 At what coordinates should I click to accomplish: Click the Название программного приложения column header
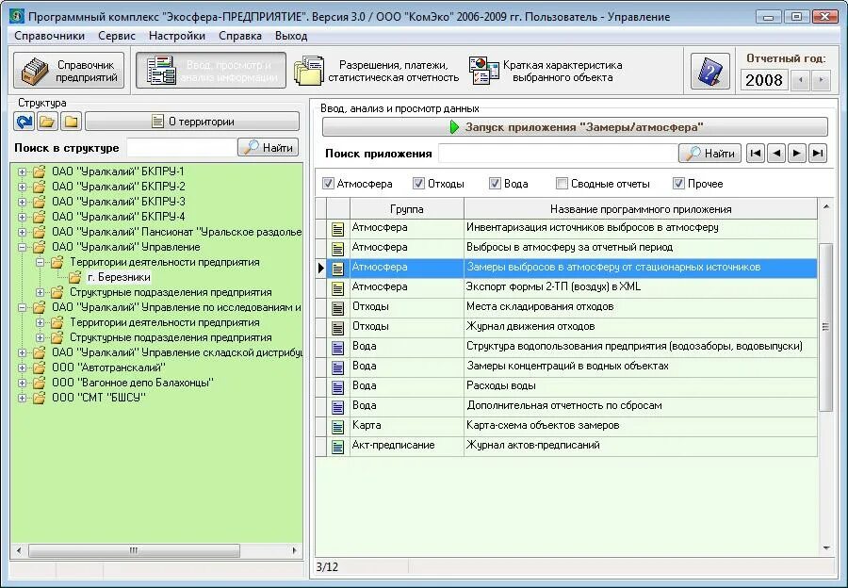(x=641, y=209)
